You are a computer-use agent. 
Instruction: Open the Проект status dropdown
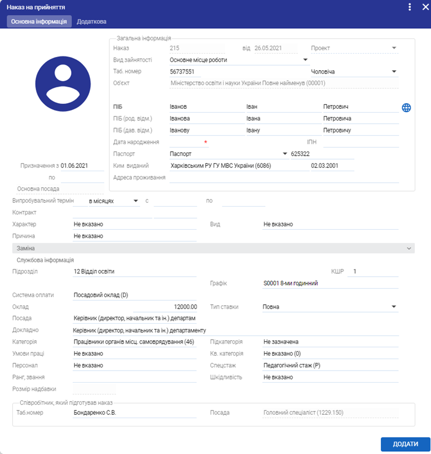(x=394, y=48)
